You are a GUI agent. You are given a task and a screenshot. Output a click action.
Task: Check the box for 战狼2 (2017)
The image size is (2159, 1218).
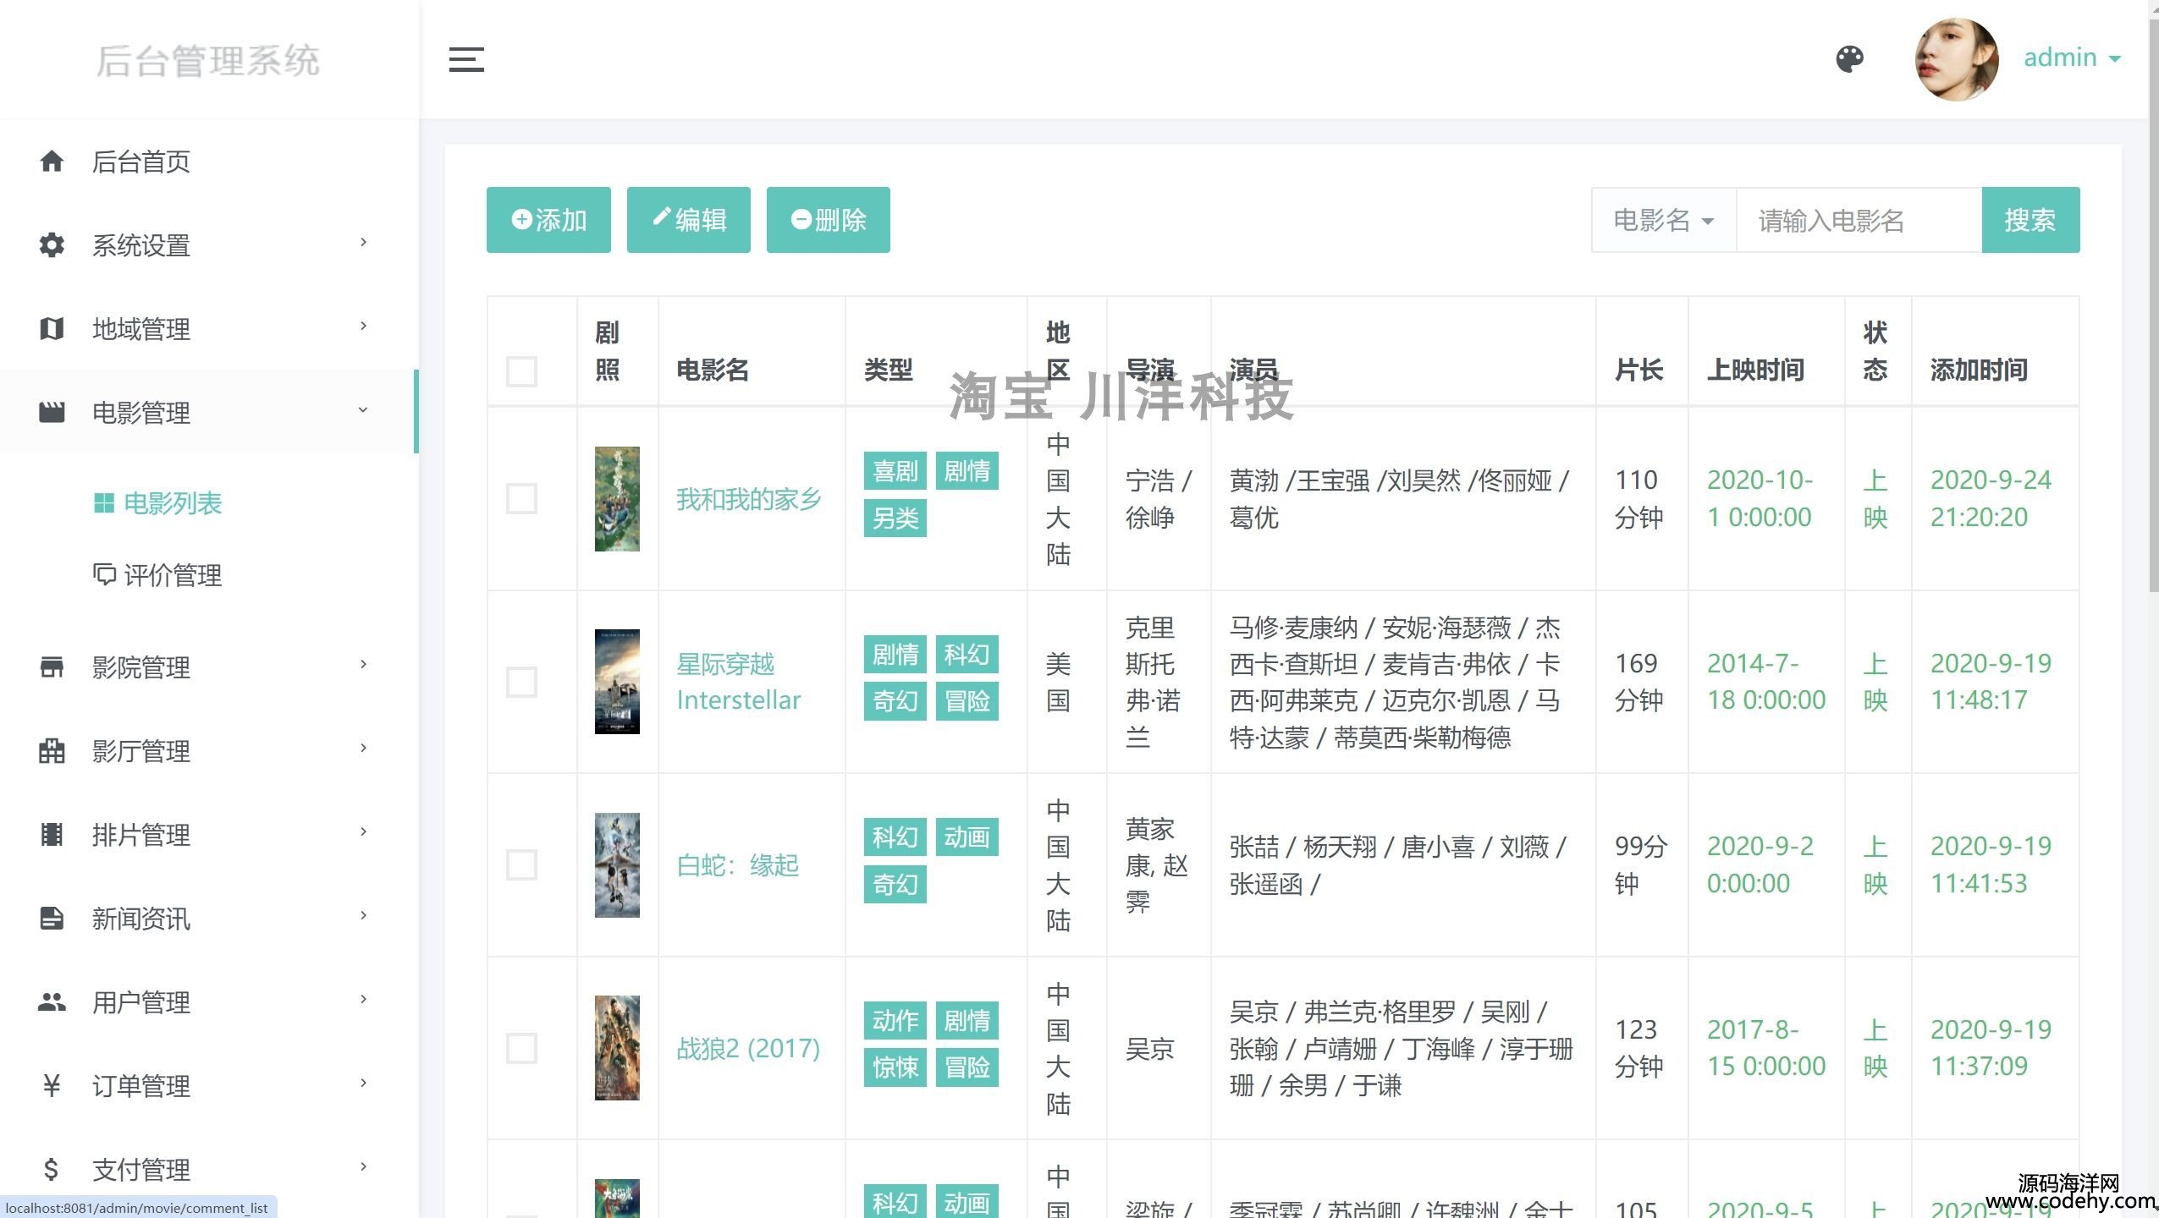pos(521,1048)
